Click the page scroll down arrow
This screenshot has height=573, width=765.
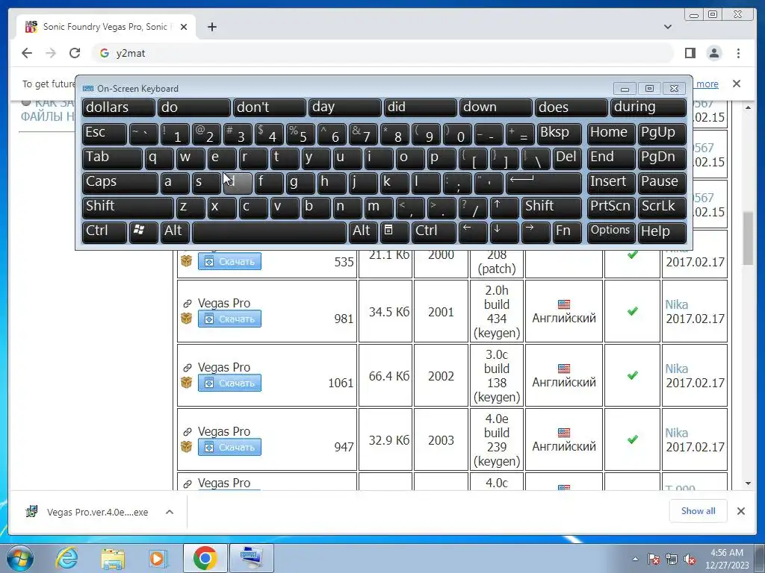tap(749, 483)
